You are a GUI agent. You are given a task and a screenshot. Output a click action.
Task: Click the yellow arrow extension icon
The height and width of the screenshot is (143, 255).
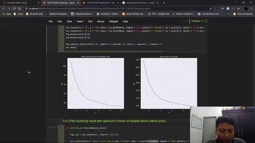click(x=239, y=9)
